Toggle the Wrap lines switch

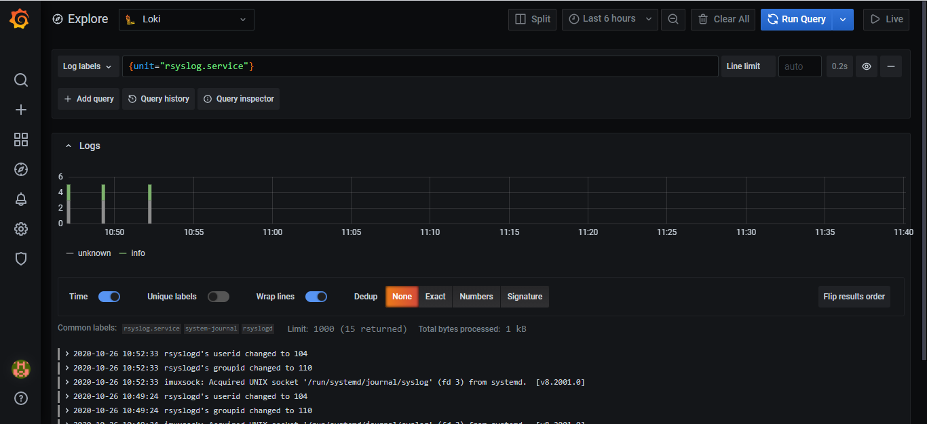pyautogui.click(x=316, y=297)
